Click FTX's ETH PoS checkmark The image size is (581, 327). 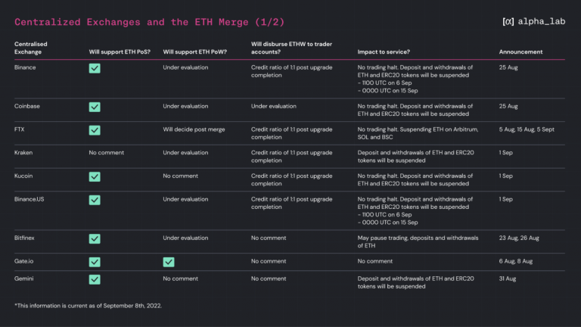pyautogui.click(x=95, y=130)
